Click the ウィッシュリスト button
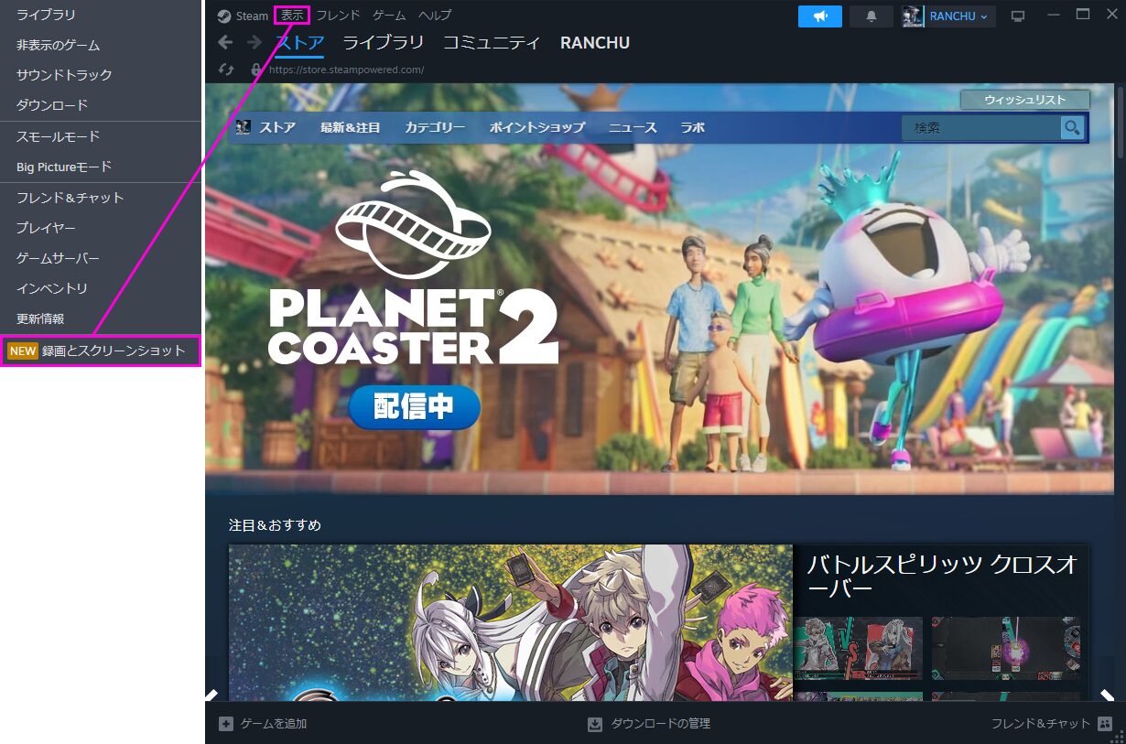 click(x=1024, y=100)
